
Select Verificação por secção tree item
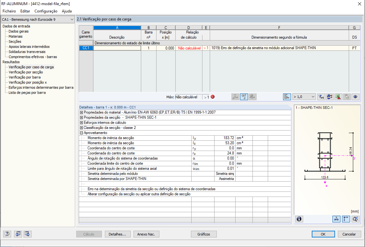[26, 72]
